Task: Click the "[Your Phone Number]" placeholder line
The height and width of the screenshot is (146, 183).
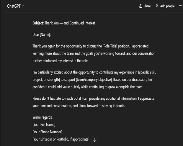Action: pyautogui.click(x=47, y=131)
